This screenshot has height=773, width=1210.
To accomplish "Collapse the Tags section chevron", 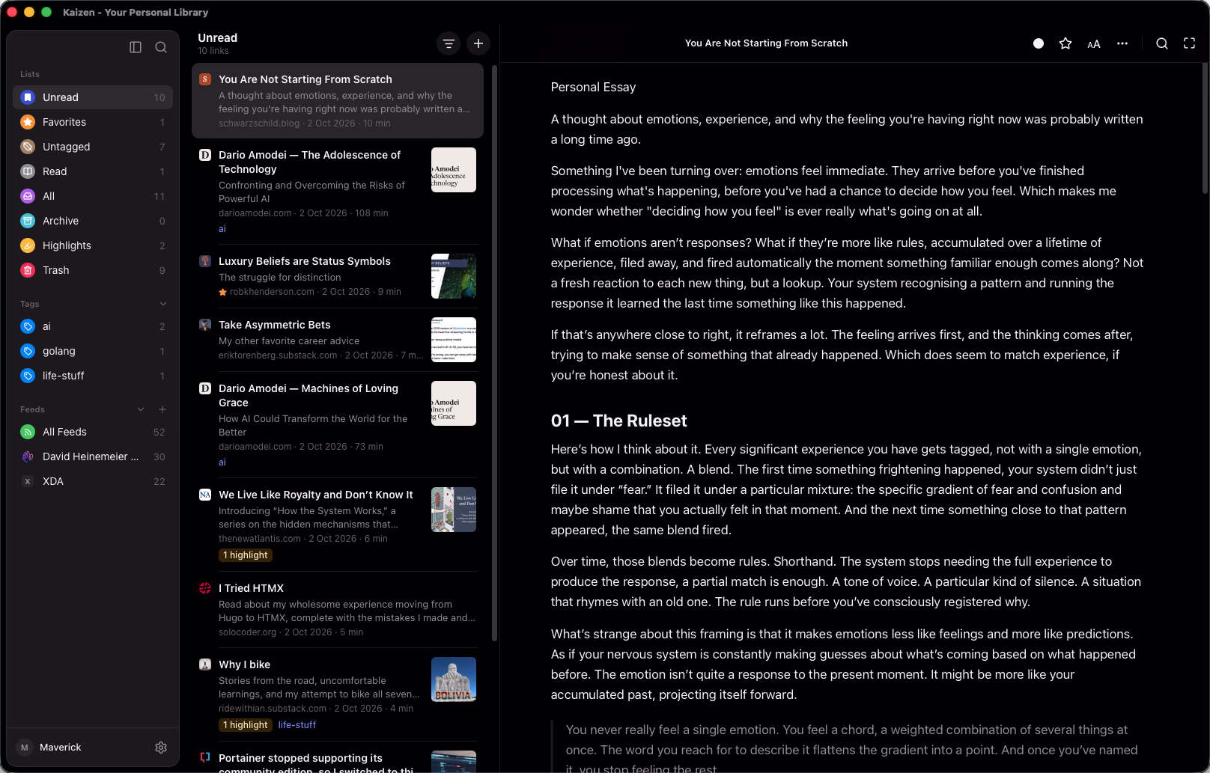I will [163, 304].
